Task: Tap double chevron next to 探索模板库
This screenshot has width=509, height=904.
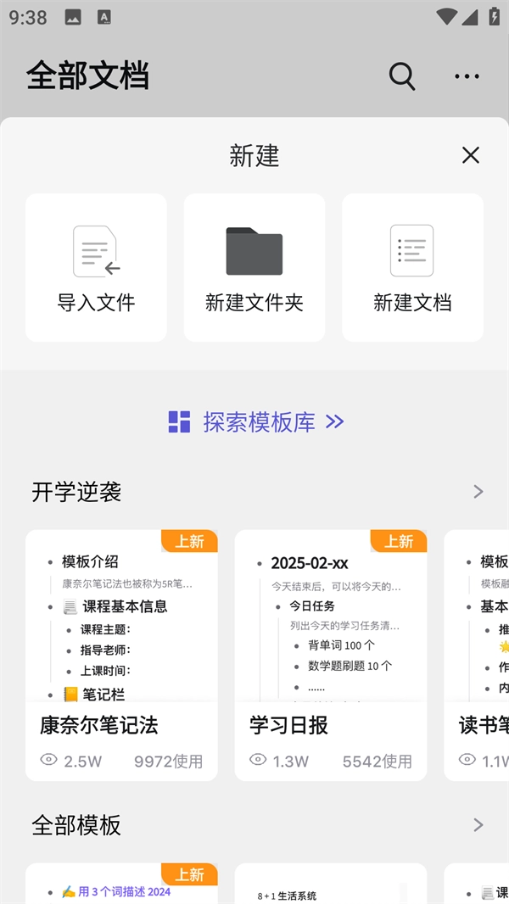Action: 335,421
